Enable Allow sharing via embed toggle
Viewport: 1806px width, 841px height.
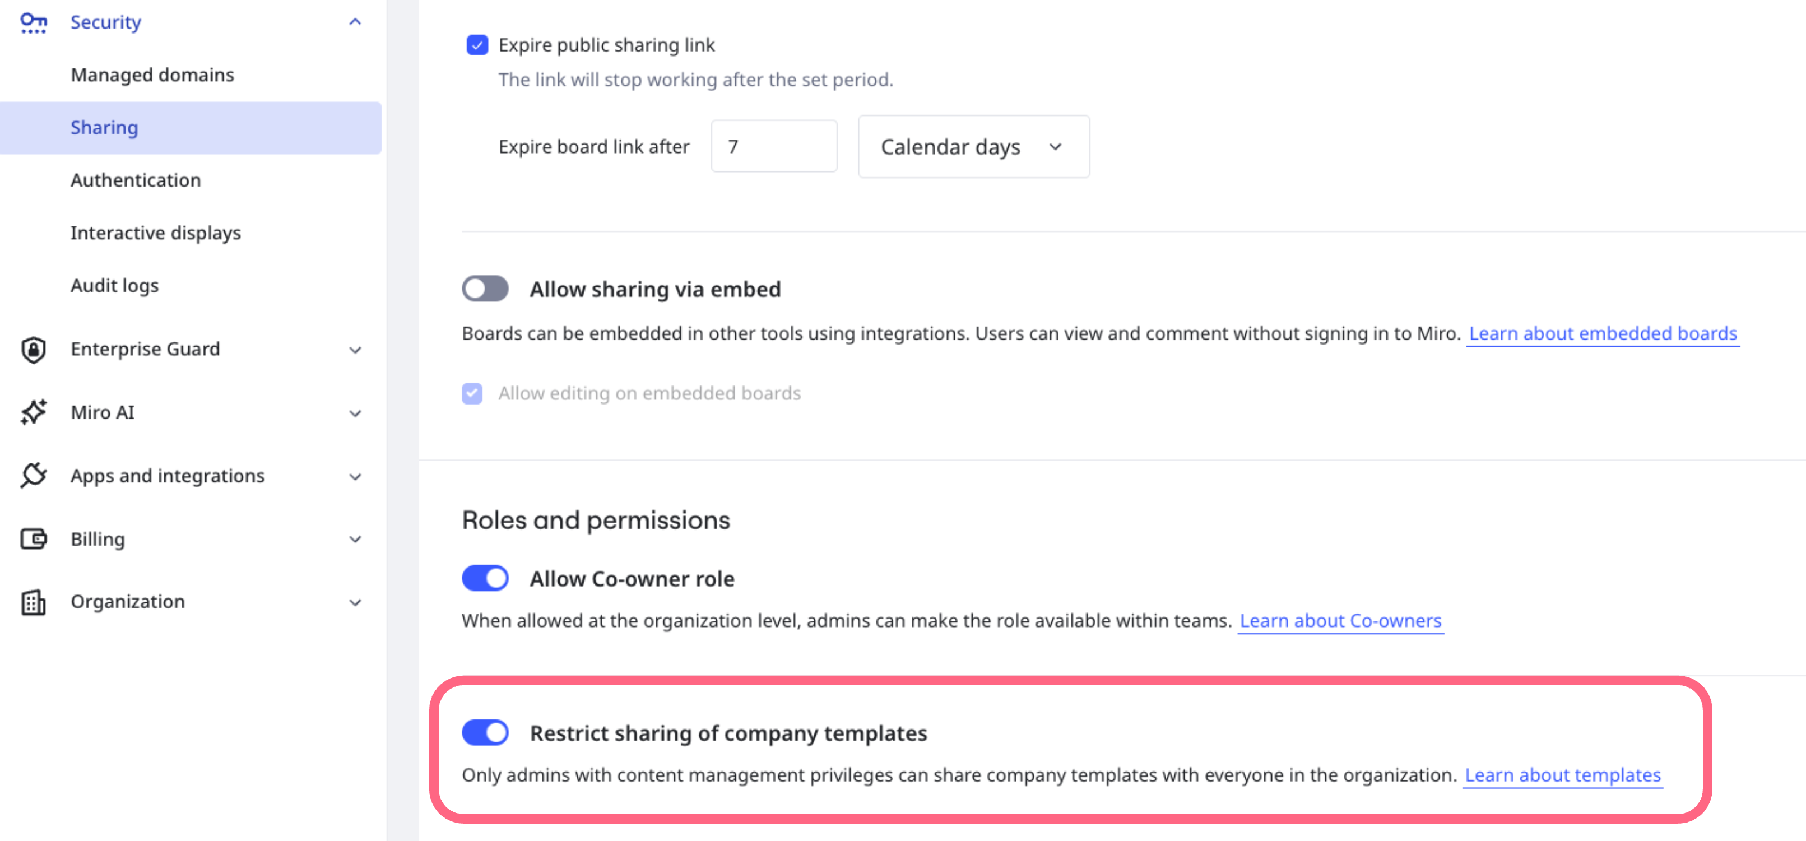[x=485, y=289]
